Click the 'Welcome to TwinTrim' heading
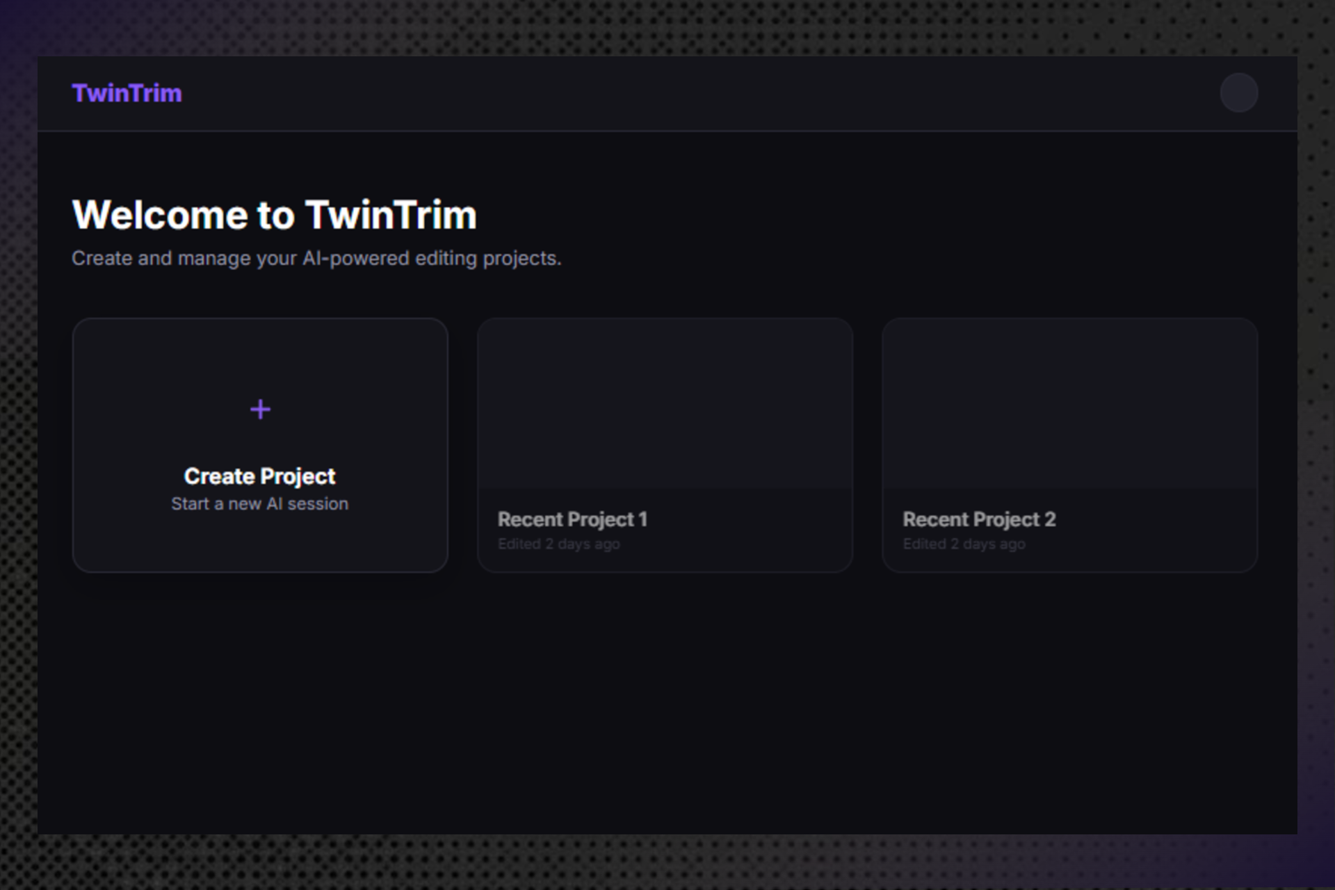The image size is (1335, 890). [274, 214]
